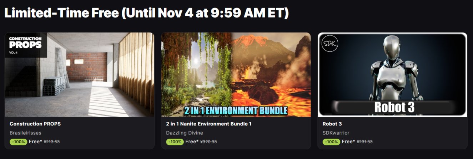Screen dimensions: 473x159
Task: Click the -100% badge under Nanite Environment Bundle
Action: tap(175, 142)
